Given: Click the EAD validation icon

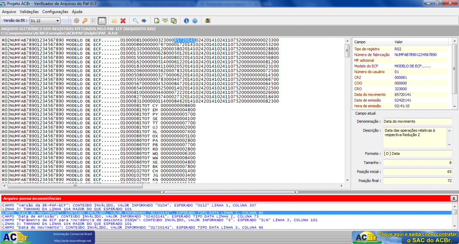Looking at the screenshot, I should (165, 21).
